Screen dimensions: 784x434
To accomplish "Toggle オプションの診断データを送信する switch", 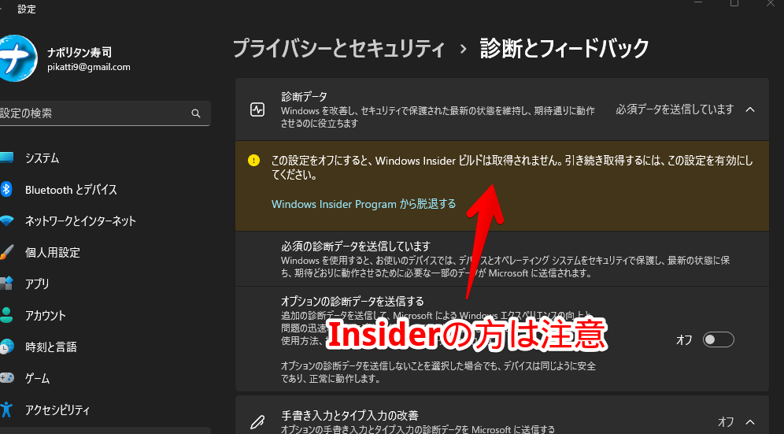I will tap(719, 339).
